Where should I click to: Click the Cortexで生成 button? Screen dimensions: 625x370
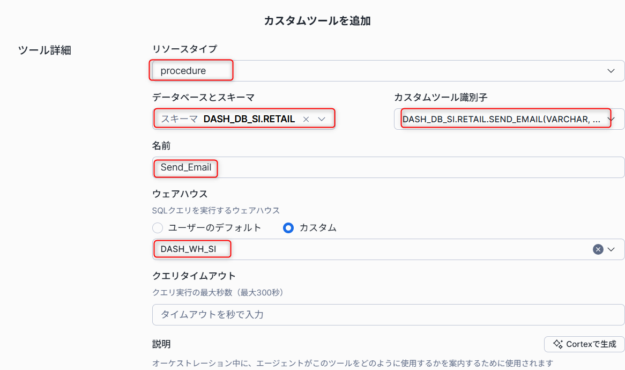tap(584, 344)
